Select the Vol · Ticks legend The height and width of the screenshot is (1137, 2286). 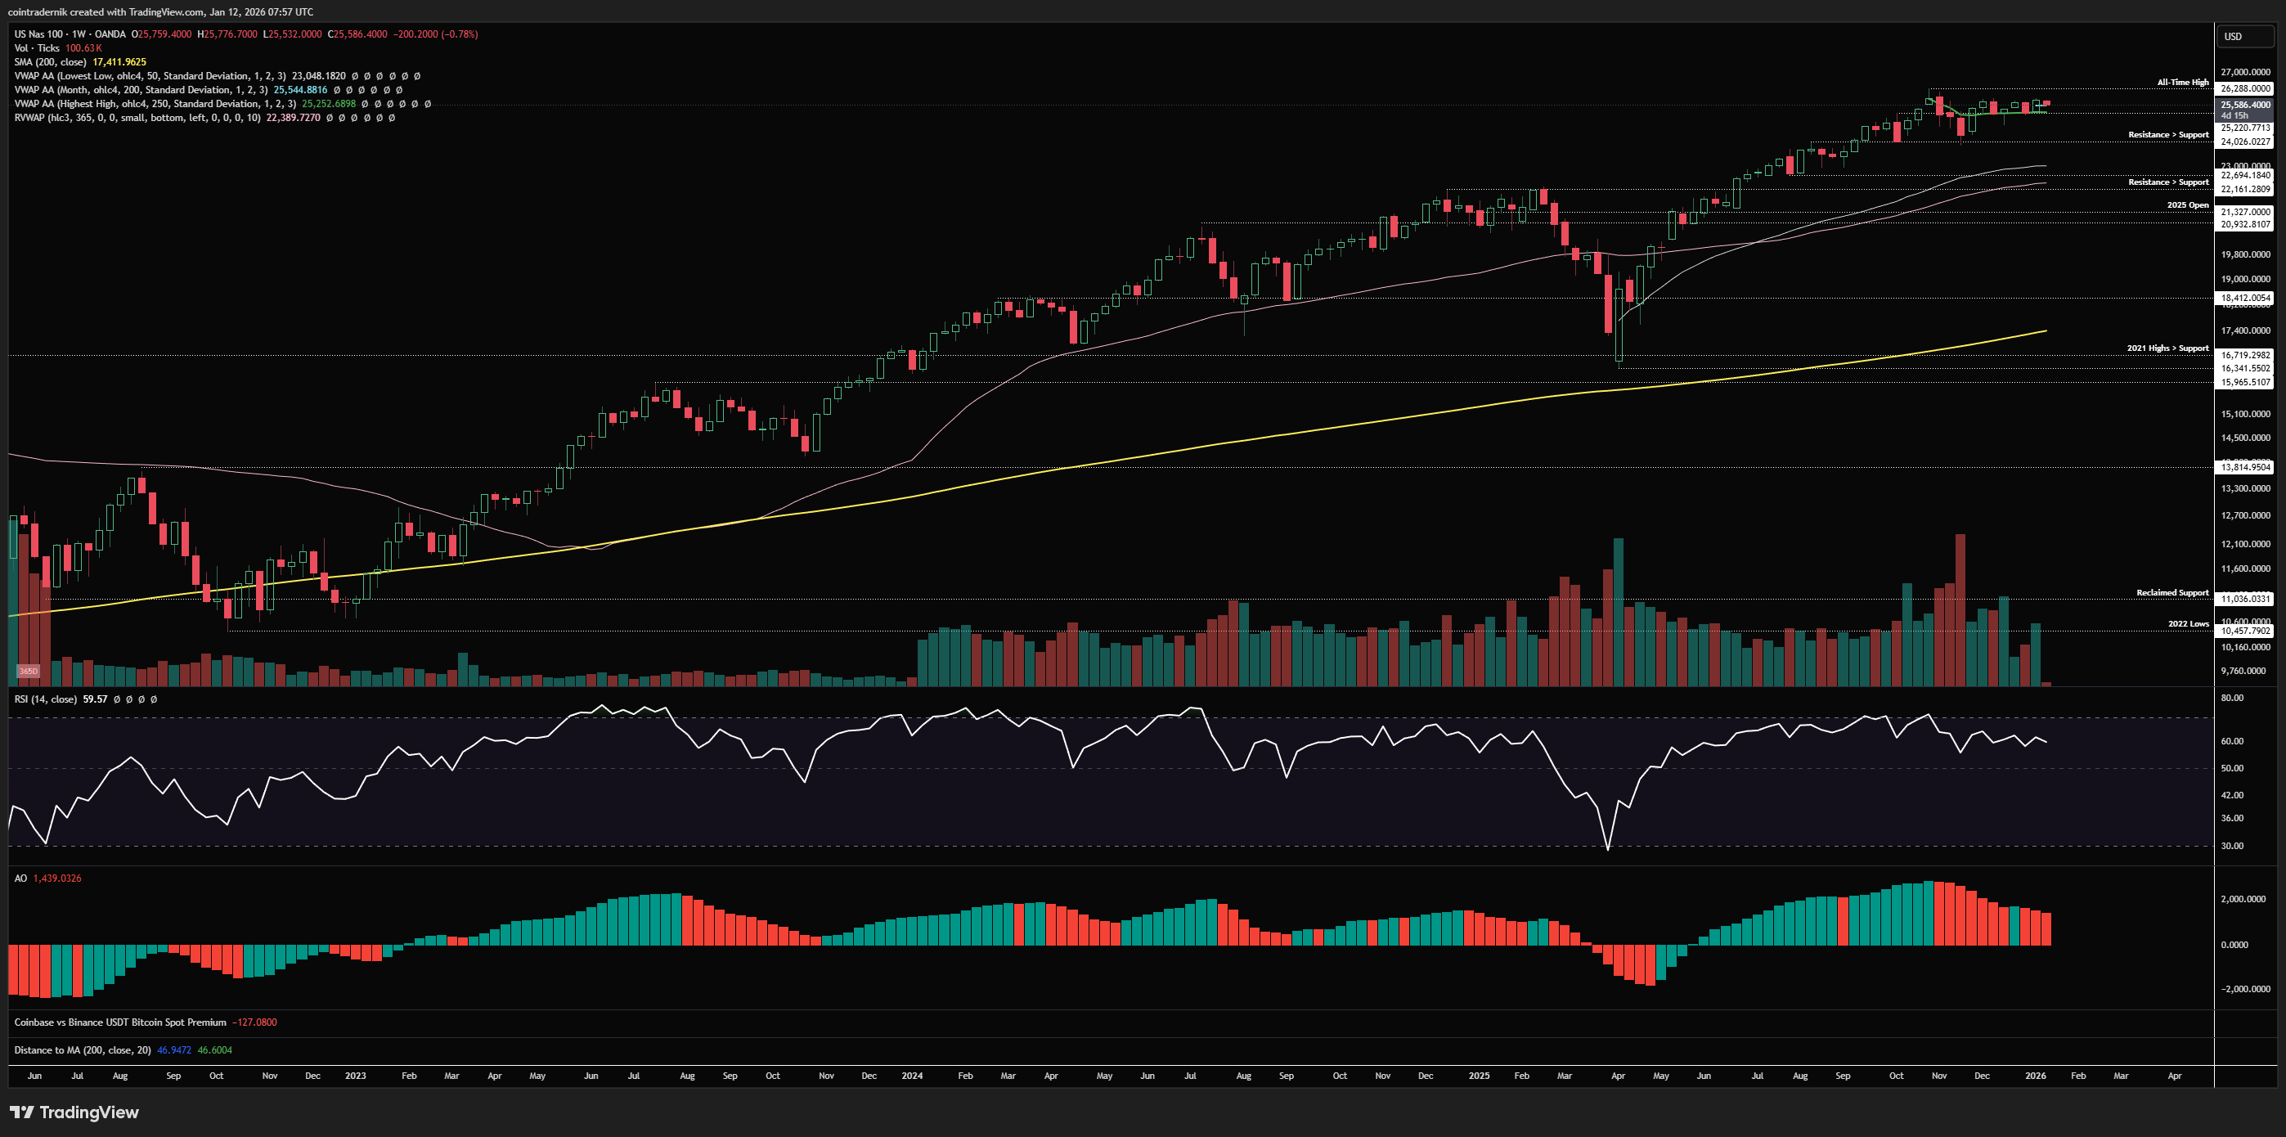[38, 48]
